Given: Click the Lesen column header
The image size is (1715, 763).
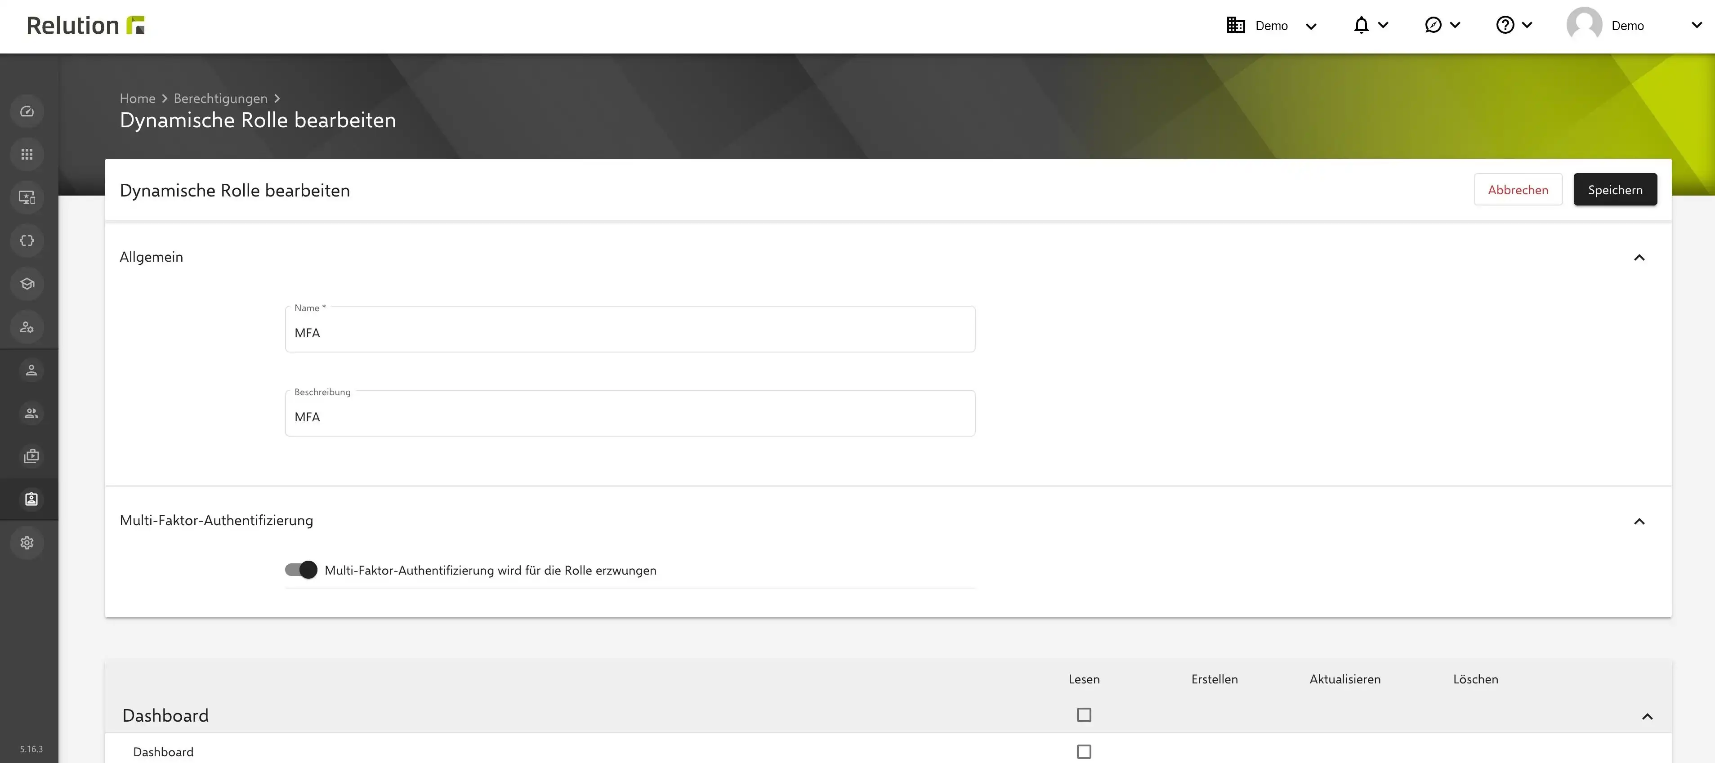Looking at the screenshot, I should click(1084, 679).
